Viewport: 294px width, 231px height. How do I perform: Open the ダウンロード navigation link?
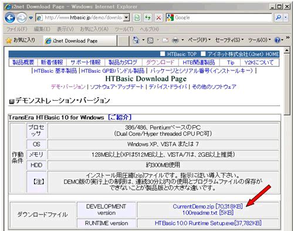point(160,63)
